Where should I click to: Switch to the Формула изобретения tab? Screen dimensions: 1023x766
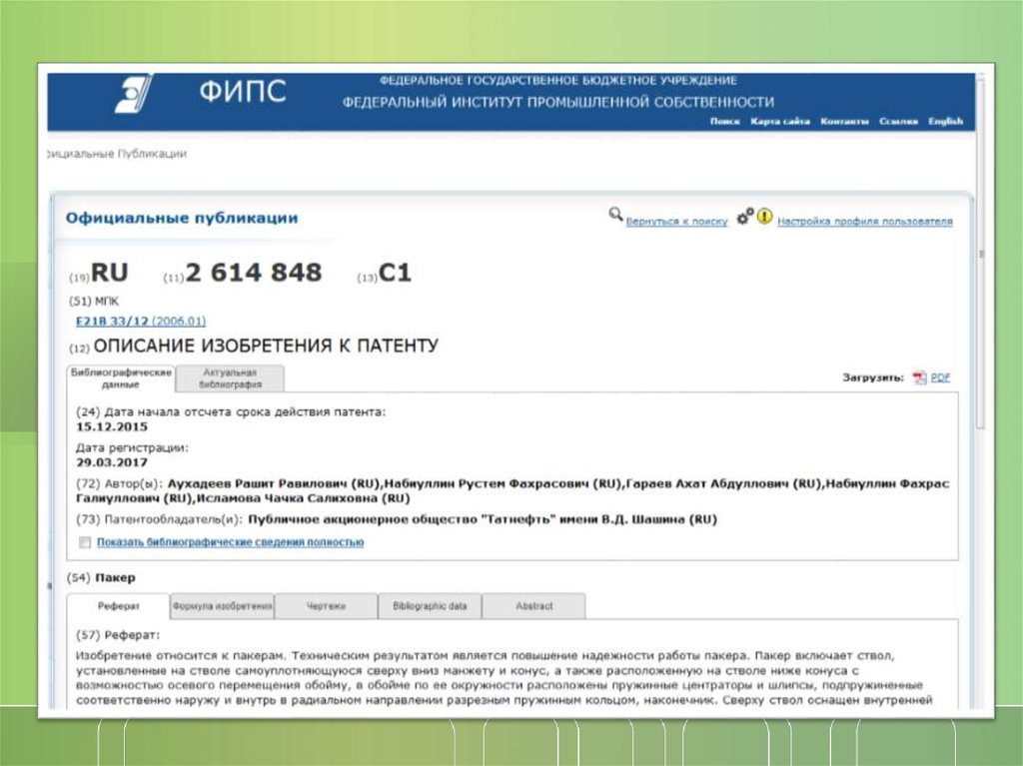tap(222, 606)
